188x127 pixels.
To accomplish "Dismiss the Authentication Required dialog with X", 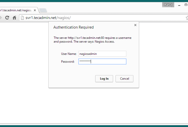I will pyautogui.click(x=135, y=25).
